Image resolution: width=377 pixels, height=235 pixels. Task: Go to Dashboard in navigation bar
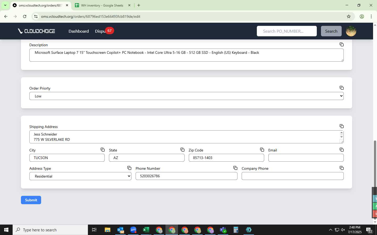(x=79, y=31)
